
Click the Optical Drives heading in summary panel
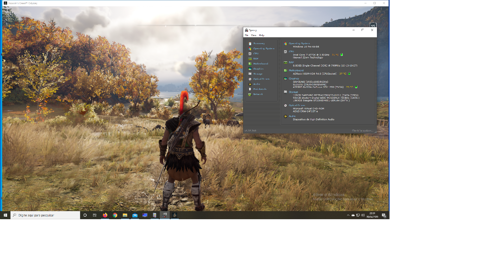(x=297, y=105)
